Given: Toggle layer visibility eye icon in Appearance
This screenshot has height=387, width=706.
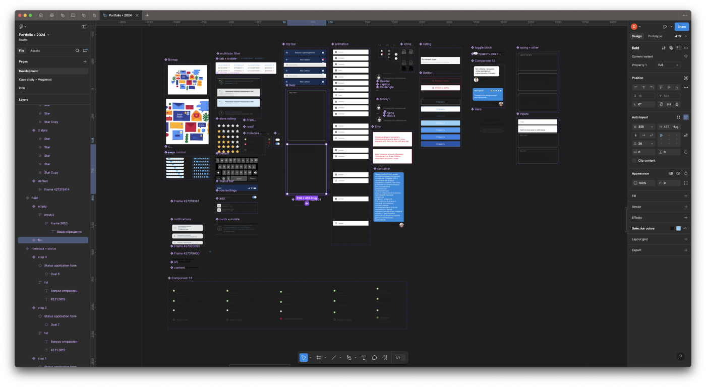Looking at the screenshot, I should point(678,173).
